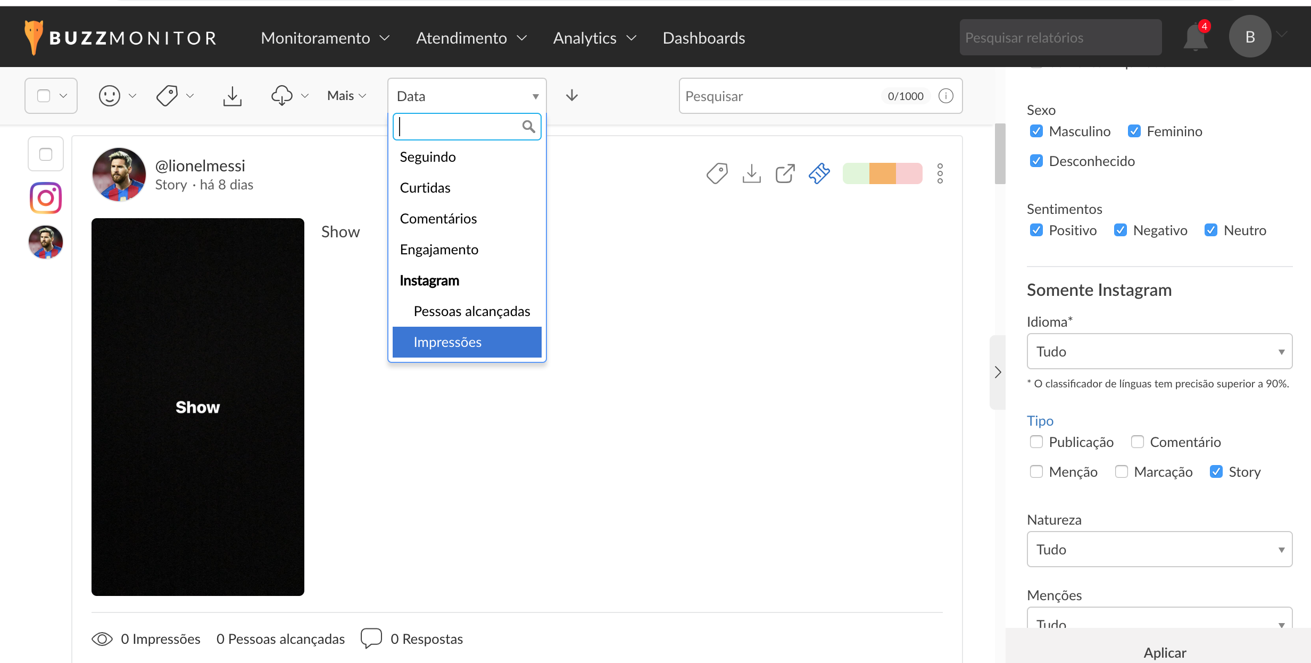Open the cloud export icon
The height and width of the screenshot is (663, 1311).
pos(282,96)
